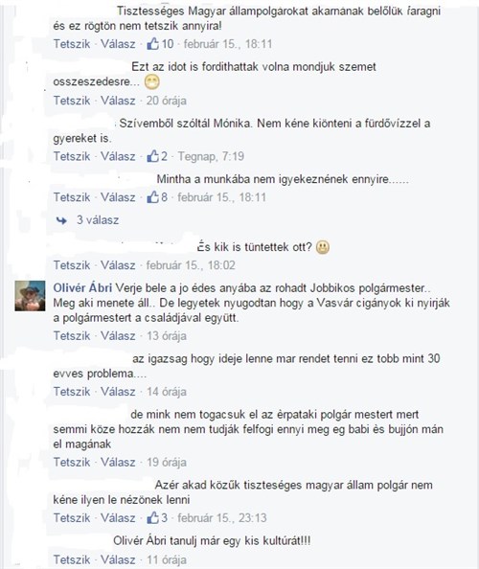Click thumbs-up icon showing 2 likes
This screenshot has width=479, height=569.
coord(152,156)
